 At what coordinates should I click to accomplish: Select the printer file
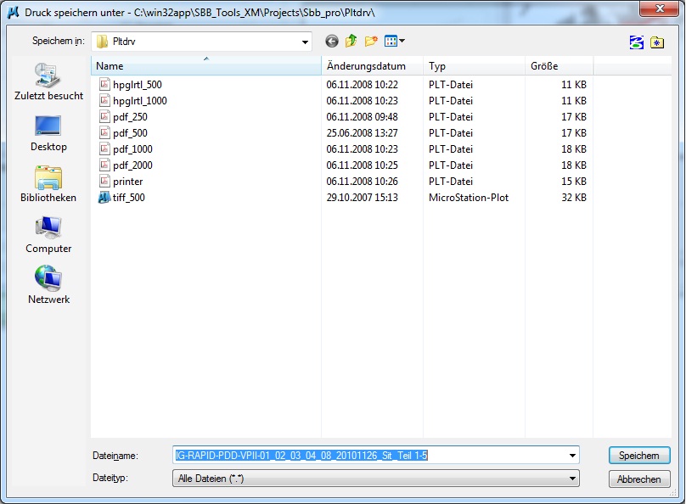coord(121,182)
